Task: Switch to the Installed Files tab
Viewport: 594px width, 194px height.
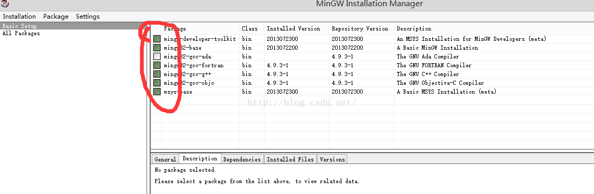Action: pyautogui.click(x=290, y=159)
